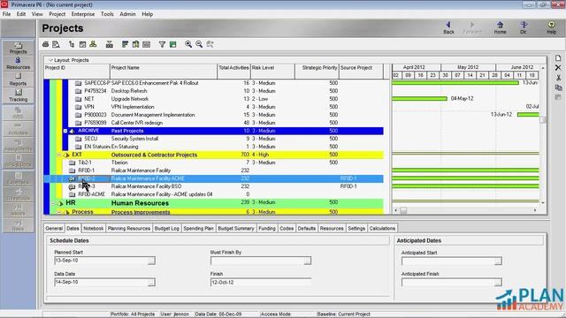Viewport: 566px width, 318px height.
Task: Collapse the Process Improvements node
Action: [59, 212]
